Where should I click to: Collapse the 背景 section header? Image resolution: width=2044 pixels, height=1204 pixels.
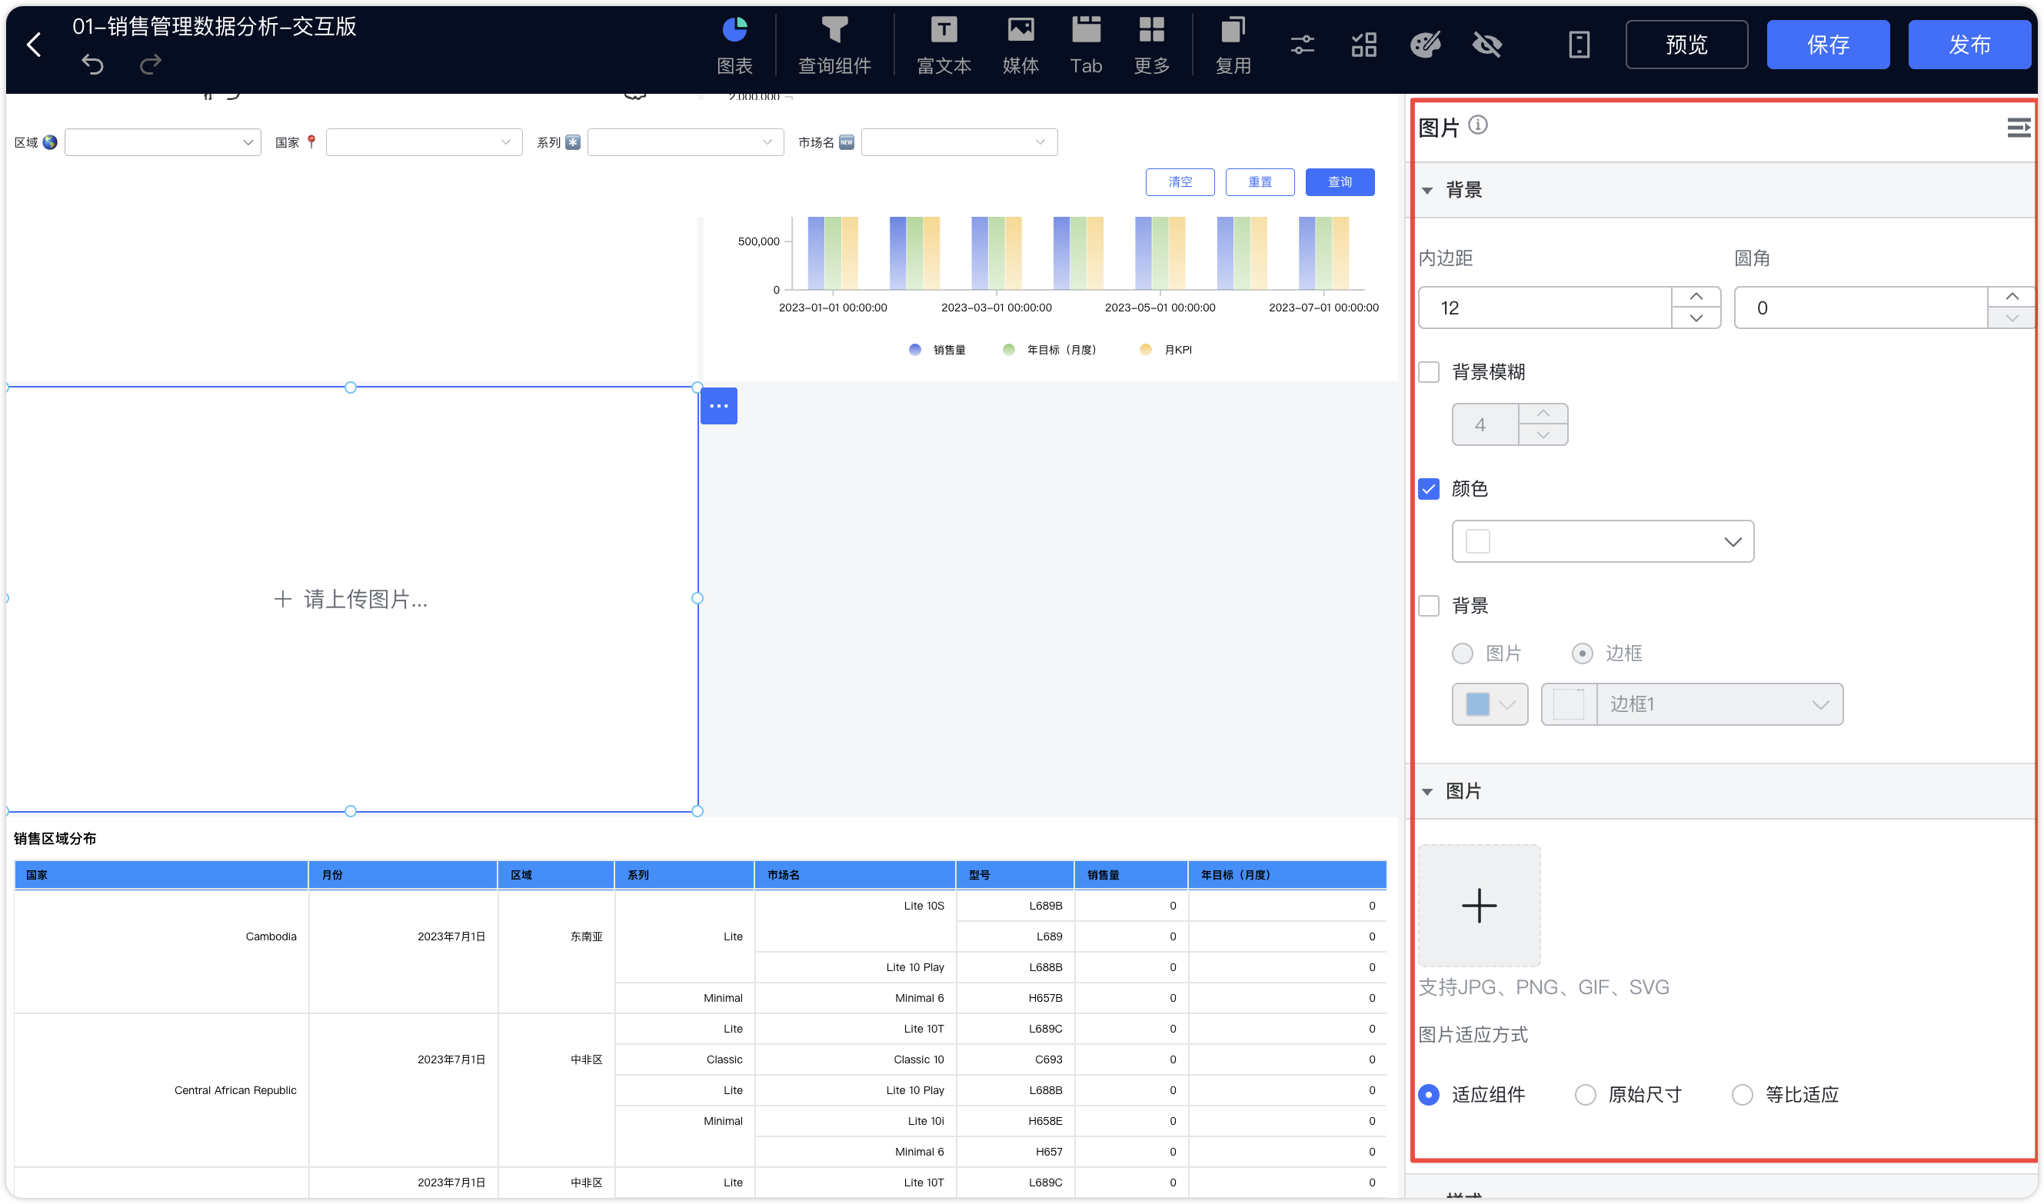1720,190
